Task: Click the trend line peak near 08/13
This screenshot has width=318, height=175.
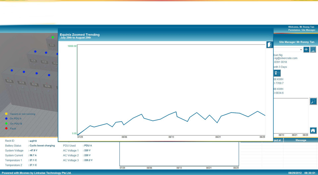Action: pyautogui.click(x=176, y=112)
